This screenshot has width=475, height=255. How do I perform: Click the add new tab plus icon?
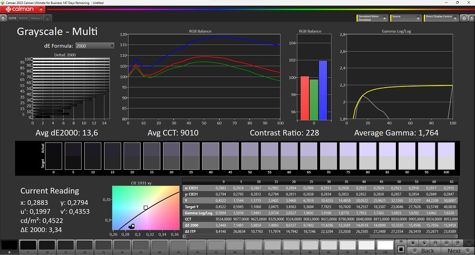coord(47,19)
